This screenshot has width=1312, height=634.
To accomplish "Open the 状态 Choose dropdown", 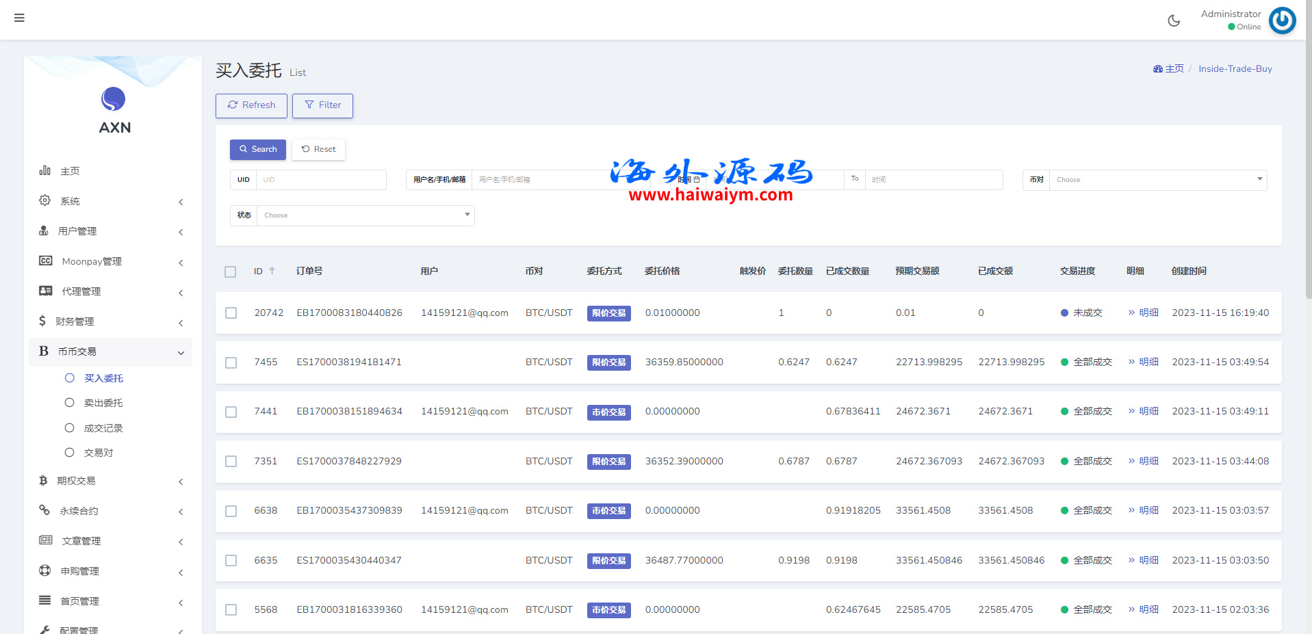I will pyautogui.click(x=365, y=215).
